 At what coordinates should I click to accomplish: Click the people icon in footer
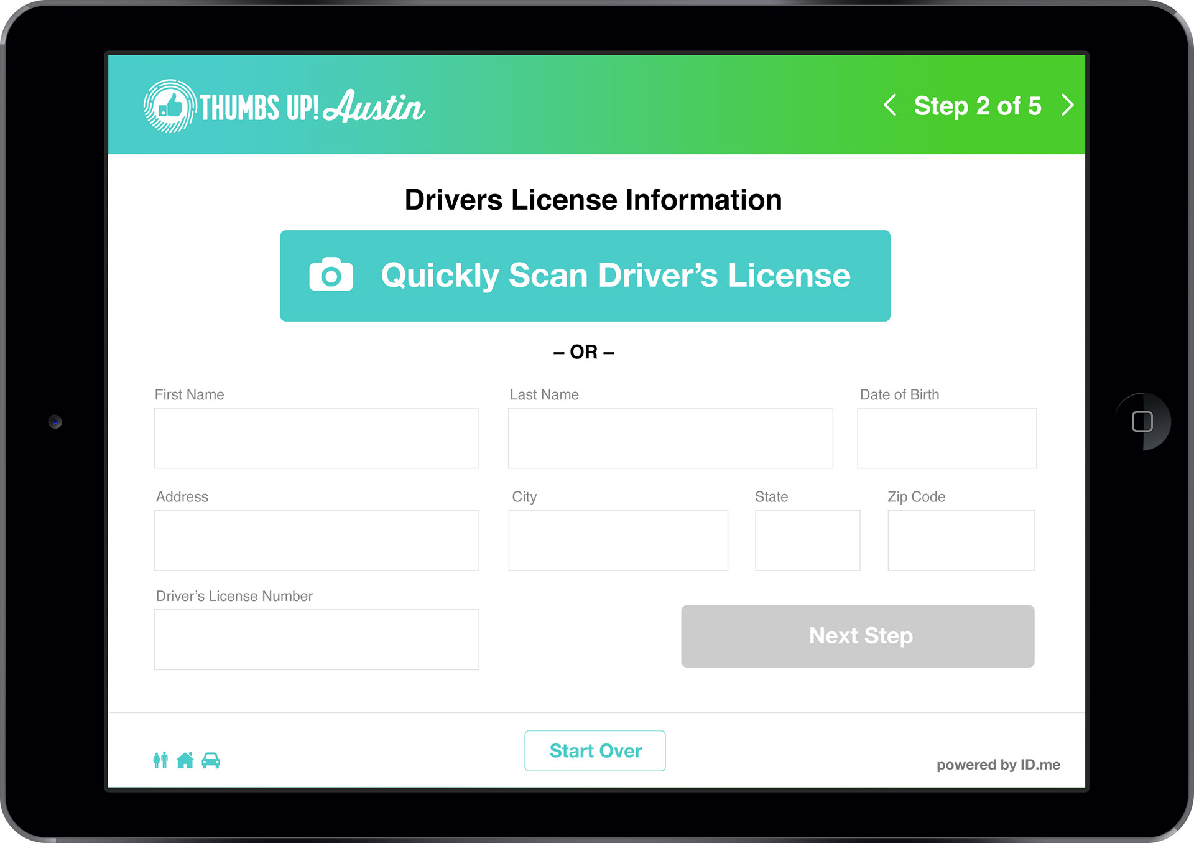click(160, 760)
